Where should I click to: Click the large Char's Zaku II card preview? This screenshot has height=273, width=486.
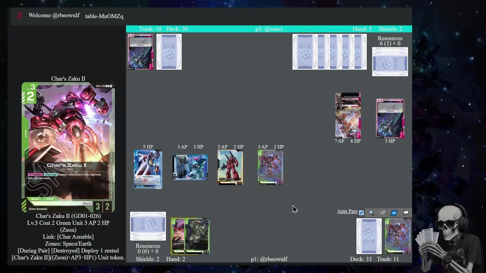(x=68, y=147)
